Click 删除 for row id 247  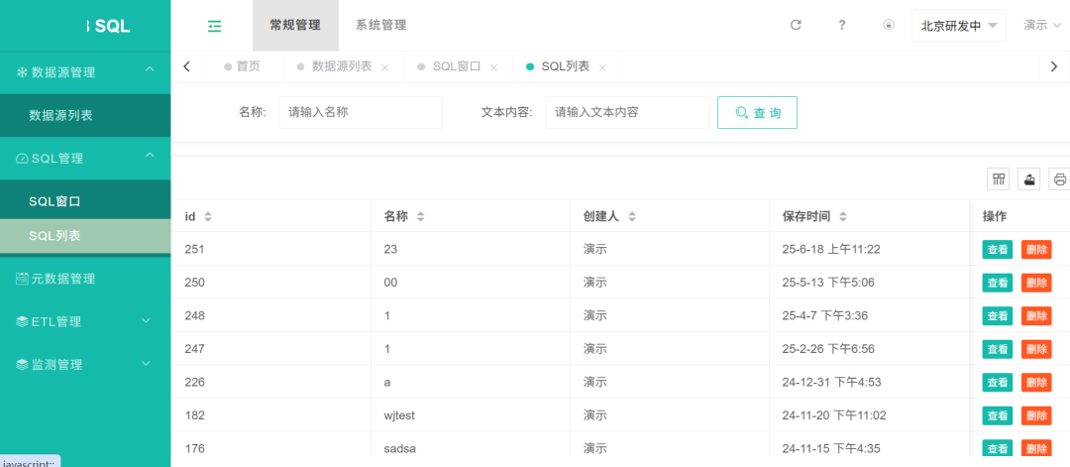(1036, 349)
